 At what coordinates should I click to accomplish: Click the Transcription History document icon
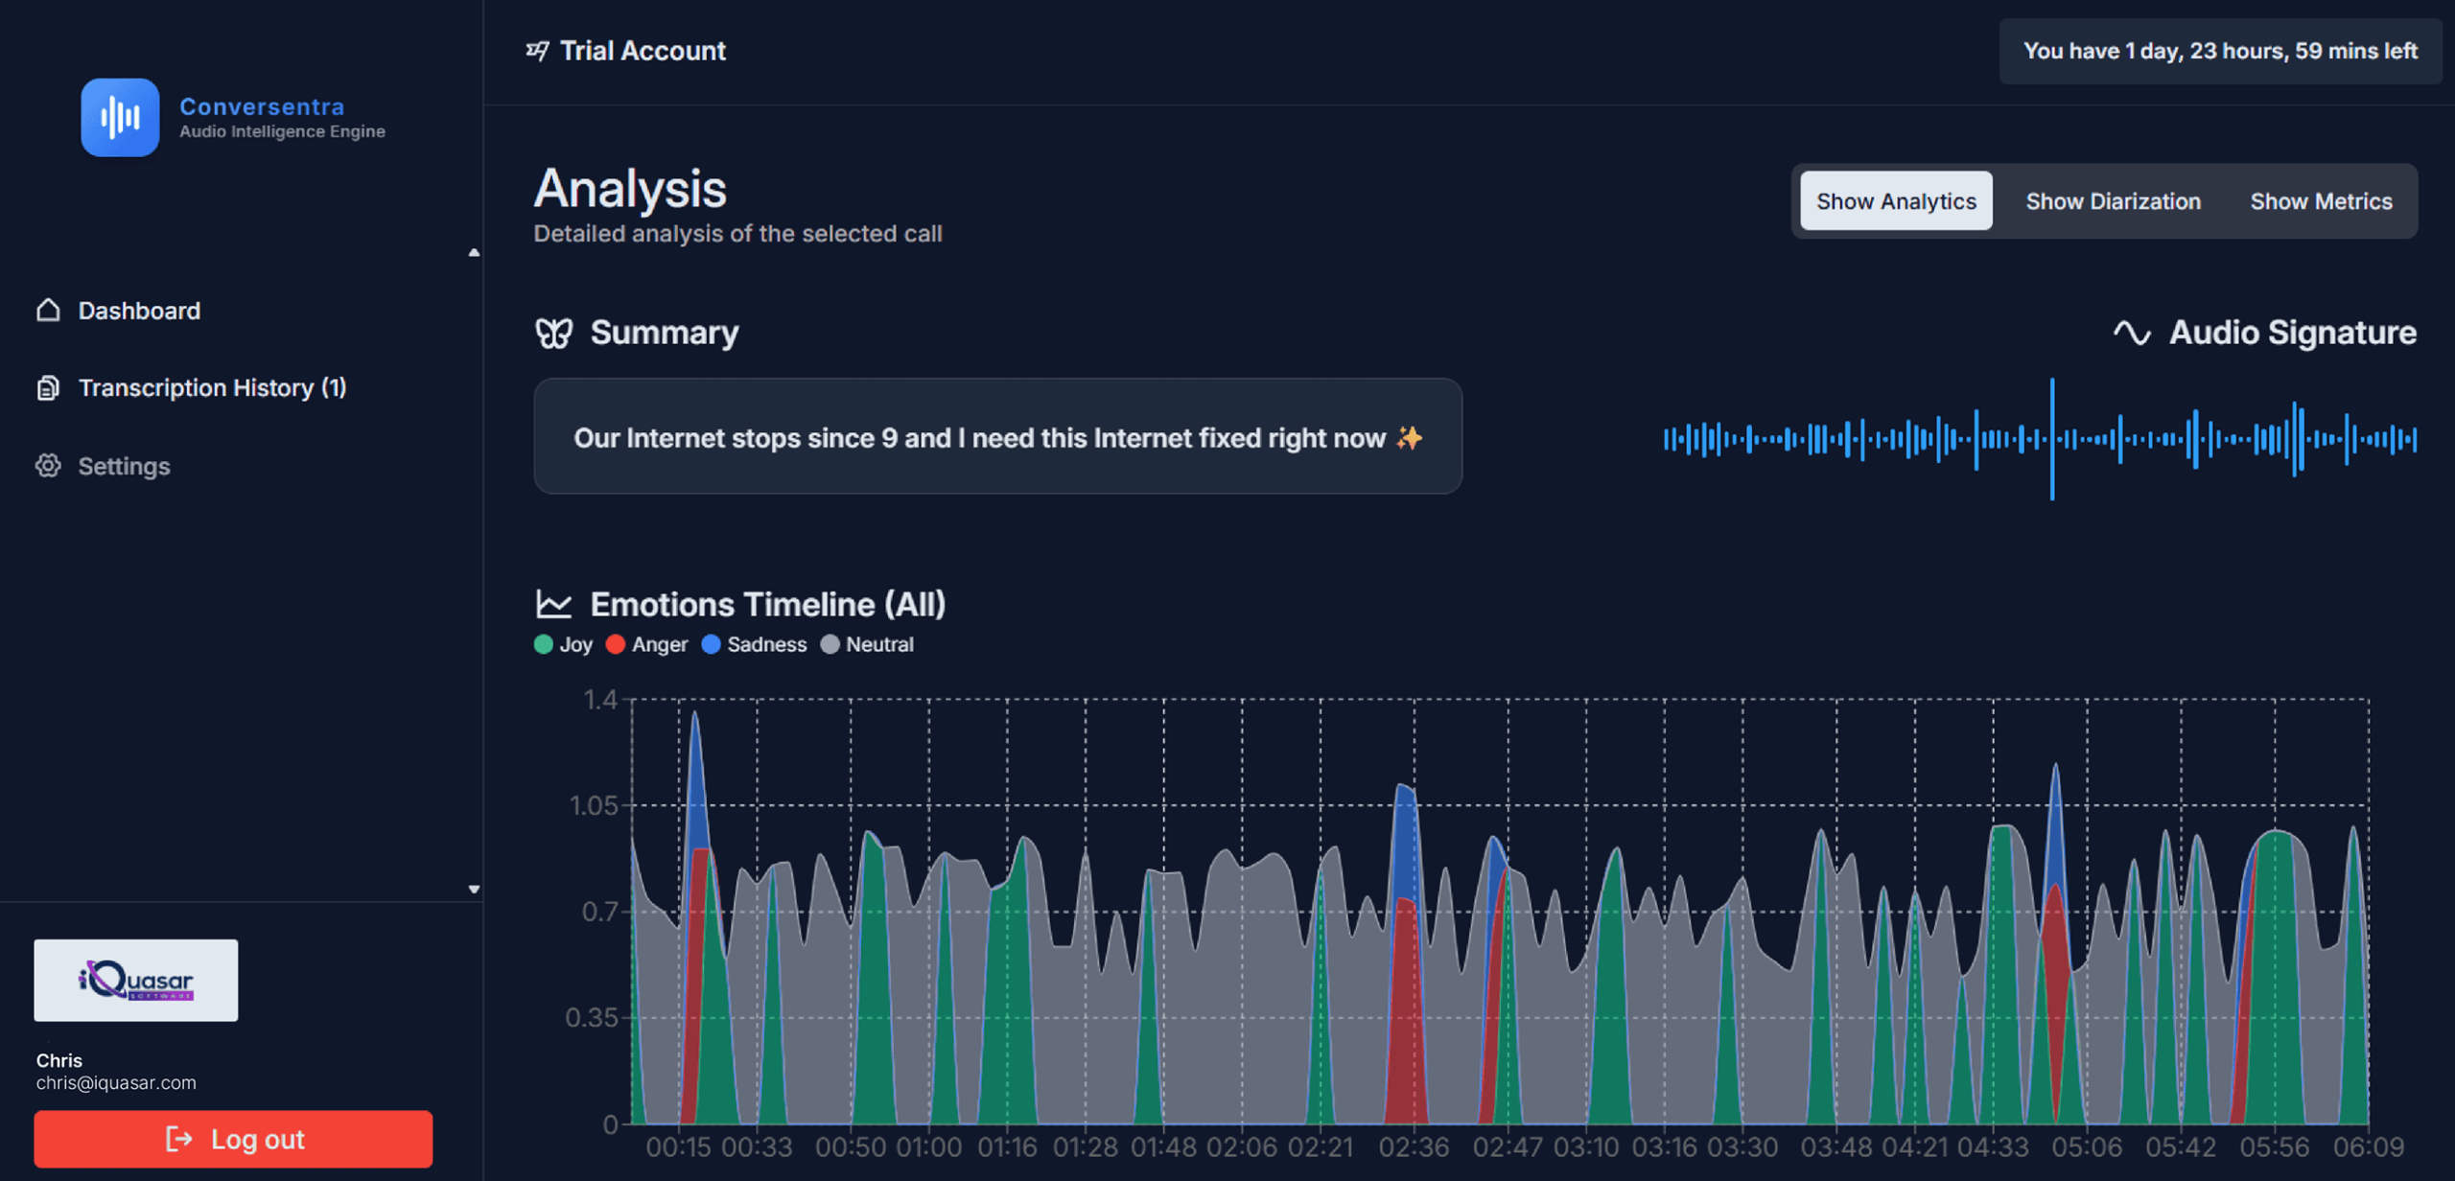pyautogui.click(x=48, y=387)
